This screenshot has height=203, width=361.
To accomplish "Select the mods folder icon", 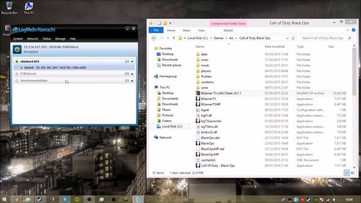I will pyautogui.click(x=198, y=65).
